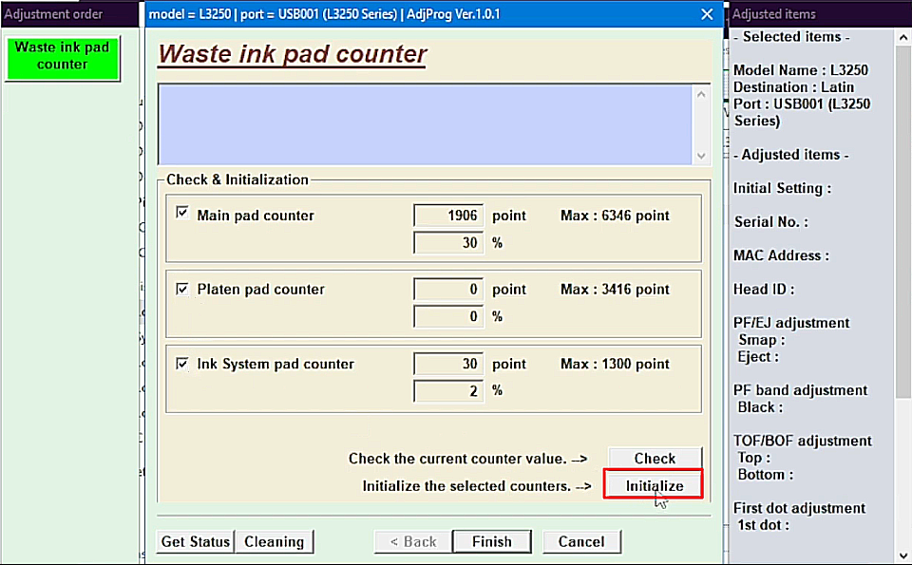
Task: Click the Main pad counter percent field
Action: [x=447, y=243]
